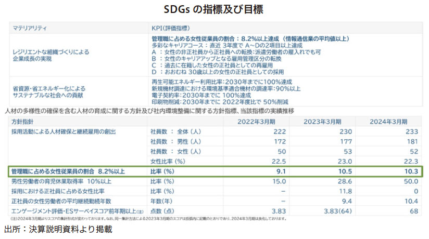Click '年数(年)' unit label

tap(161, 201)
